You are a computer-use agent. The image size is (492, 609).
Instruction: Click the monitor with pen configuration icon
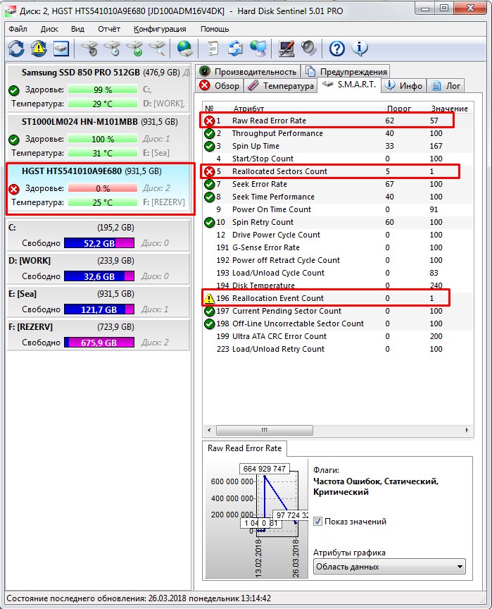point(286,49)
